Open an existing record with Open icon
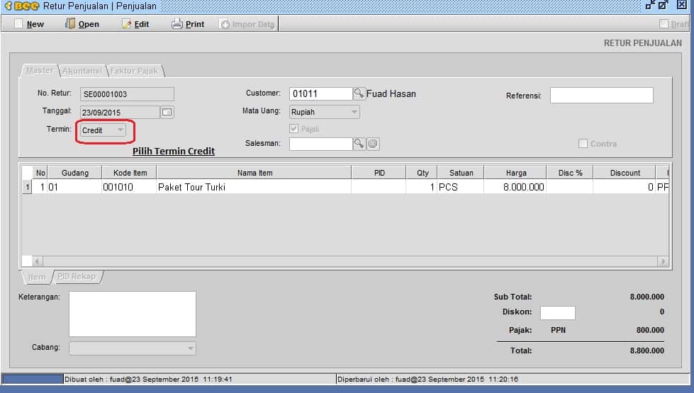Image resolution: width=694 pixels, height=393 pixels. click(x=70, y=24)
